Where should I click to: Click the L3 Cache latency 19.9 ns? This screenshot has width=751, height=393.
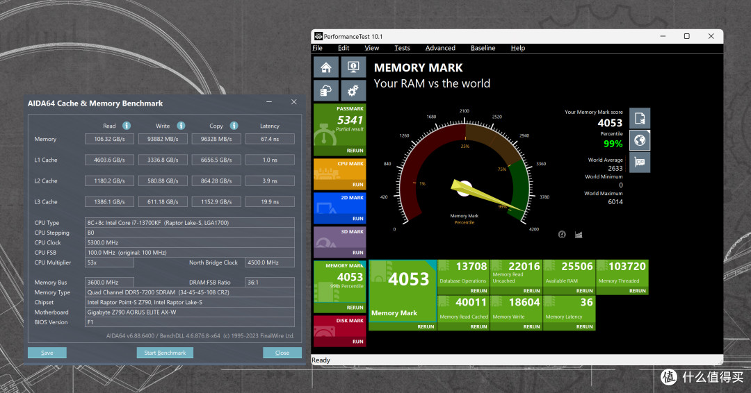click(270, 202)
